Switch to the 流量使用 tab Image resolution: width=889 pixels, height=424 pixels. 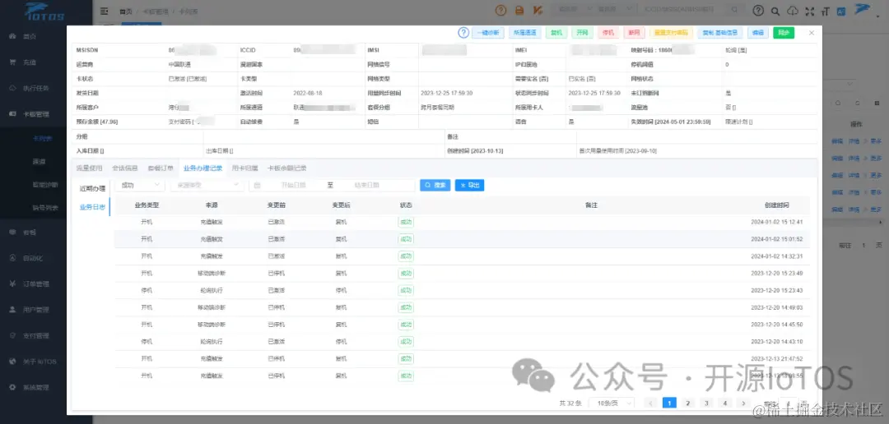(x=90, y=168)
